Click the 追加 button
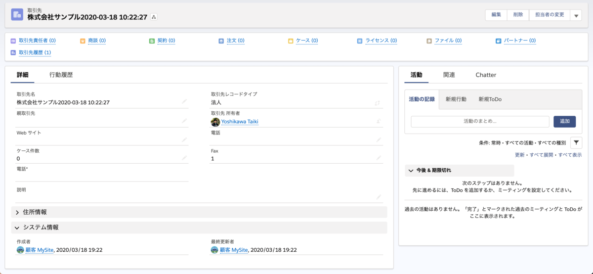The height and width of the screenshot is (274, 593). coord(564,122)
